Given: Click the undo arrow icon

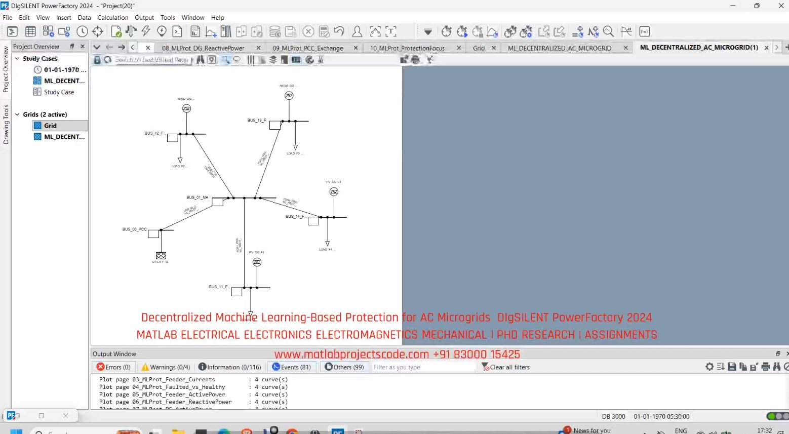Looking at the screenshot, I should tap(339, 31).
